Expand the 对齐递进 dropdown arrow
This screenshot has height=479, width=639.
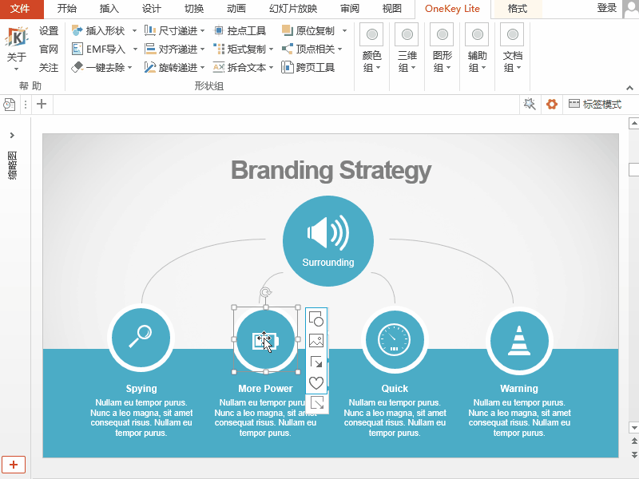coord(203,49)
